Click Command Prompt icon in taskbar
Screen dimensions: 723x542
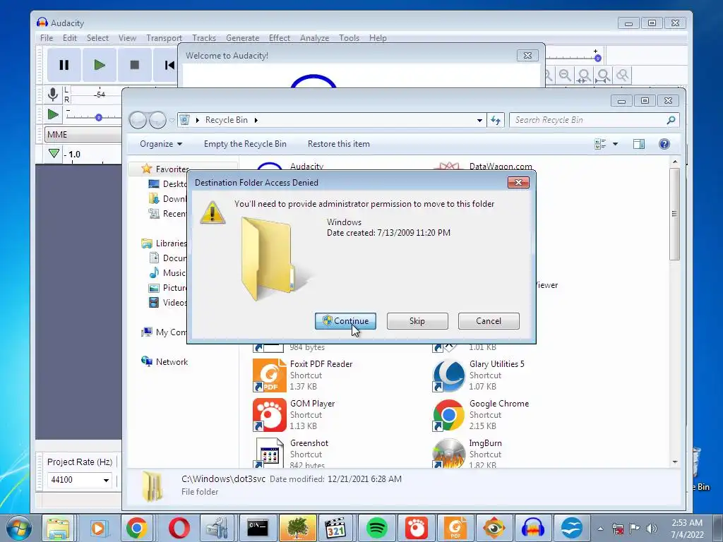(258, 528)
